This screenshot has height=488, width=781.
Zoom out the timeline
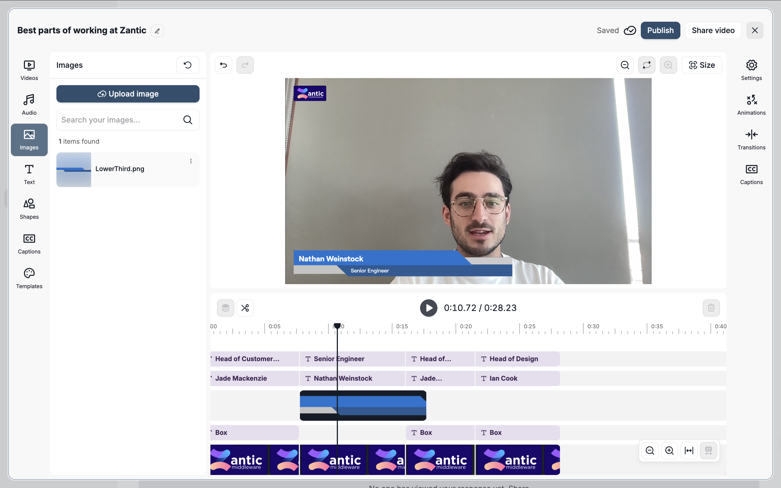pyautogui.click(x=650, y=451)
